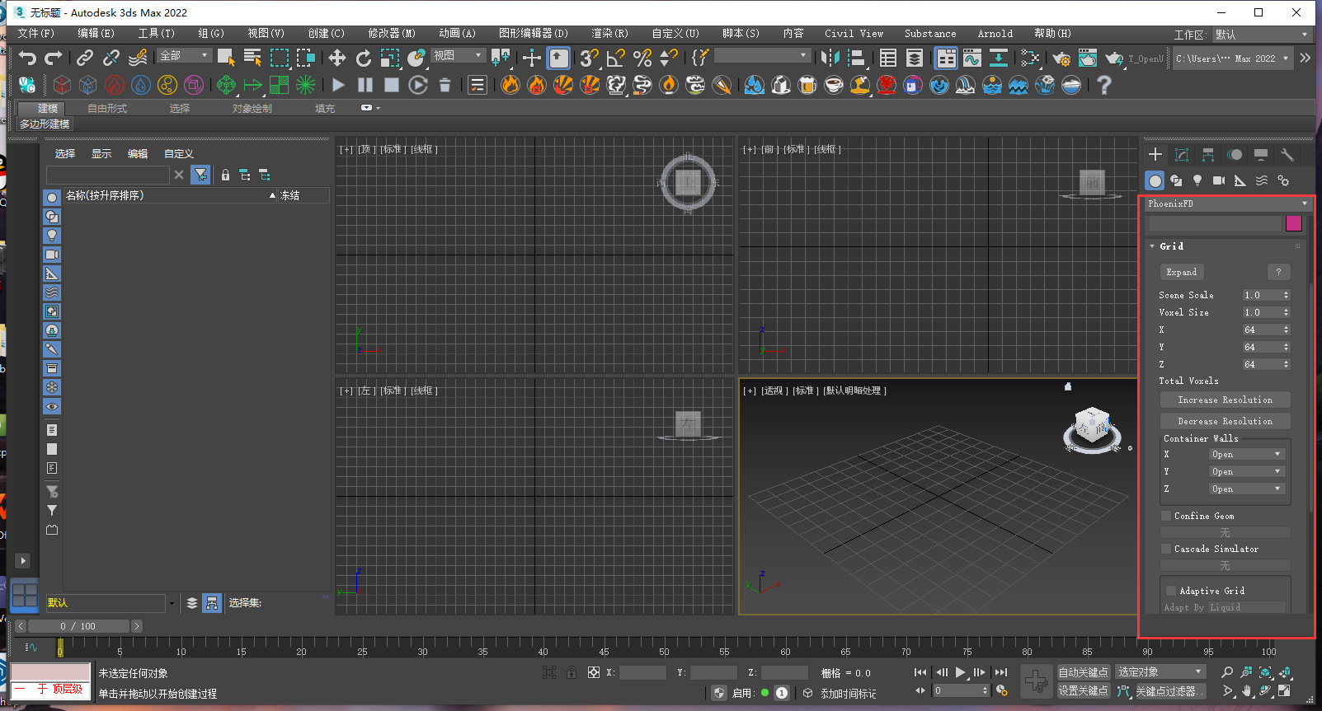
Task: Open Render Setup teapot icon
Action: (1061, 58)
